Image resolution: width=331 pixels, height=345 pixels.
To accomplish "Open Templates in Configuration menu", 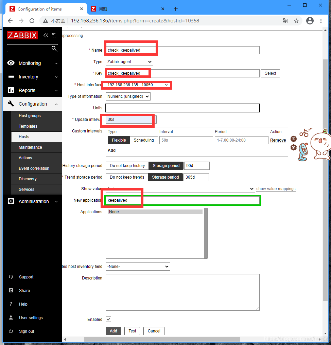I will 37,126.
